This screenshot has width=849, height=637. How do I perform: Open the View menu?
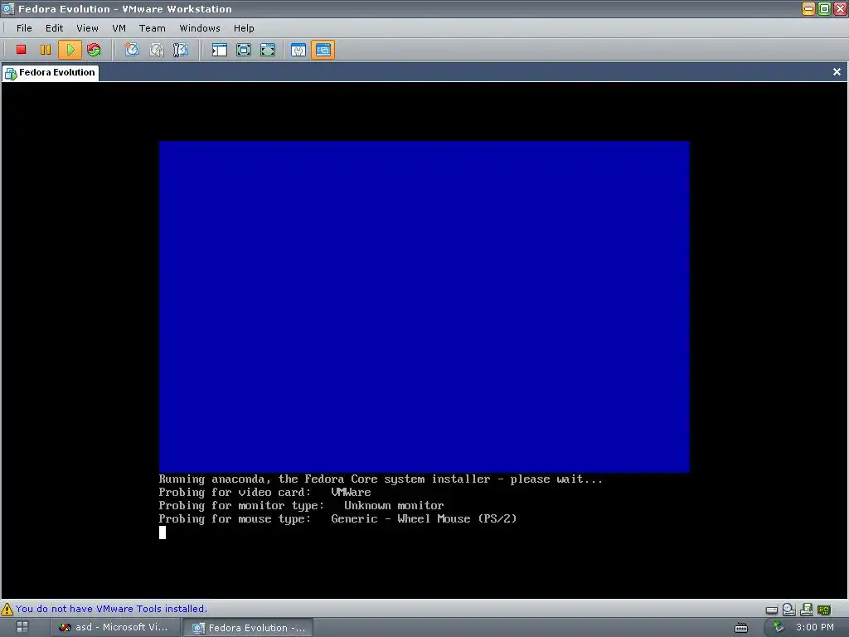pyautogui.click(x=87, y=28)
